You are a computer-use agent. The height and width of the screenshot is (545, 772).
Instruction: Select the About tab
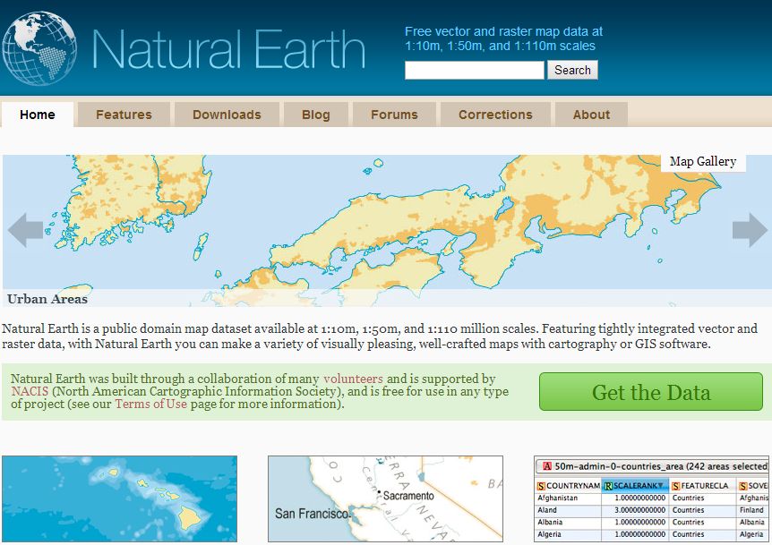point(591,115)
